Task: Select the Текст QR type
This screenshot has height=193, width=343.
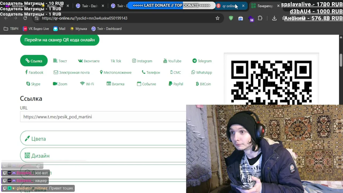Action: coord(60,61)
